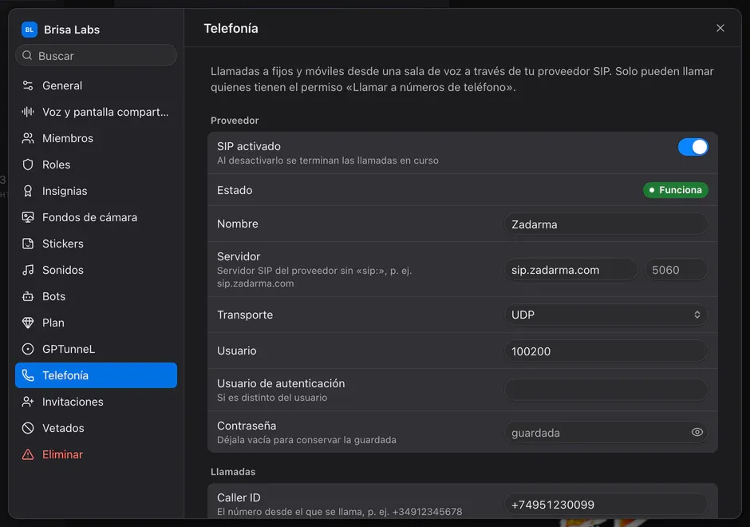Click text "Déjala vacía para conservar la guardada"
Viewport: 750px width, 527px height.
pos(306,440)
